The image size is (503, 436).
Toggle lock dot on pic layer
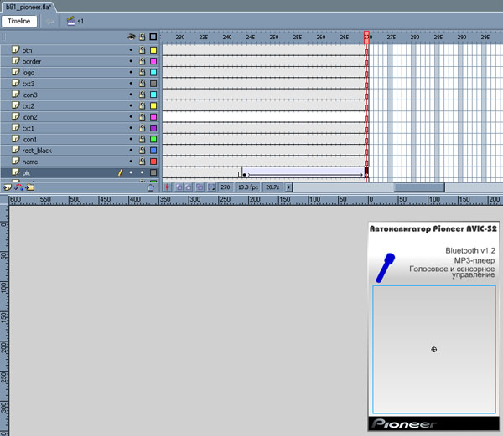click(143, 172)
